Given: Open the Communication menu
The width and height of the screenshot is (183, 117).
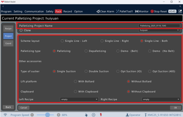Looking at the screenshot, I should pyautogui.click(x=34, y=11).
